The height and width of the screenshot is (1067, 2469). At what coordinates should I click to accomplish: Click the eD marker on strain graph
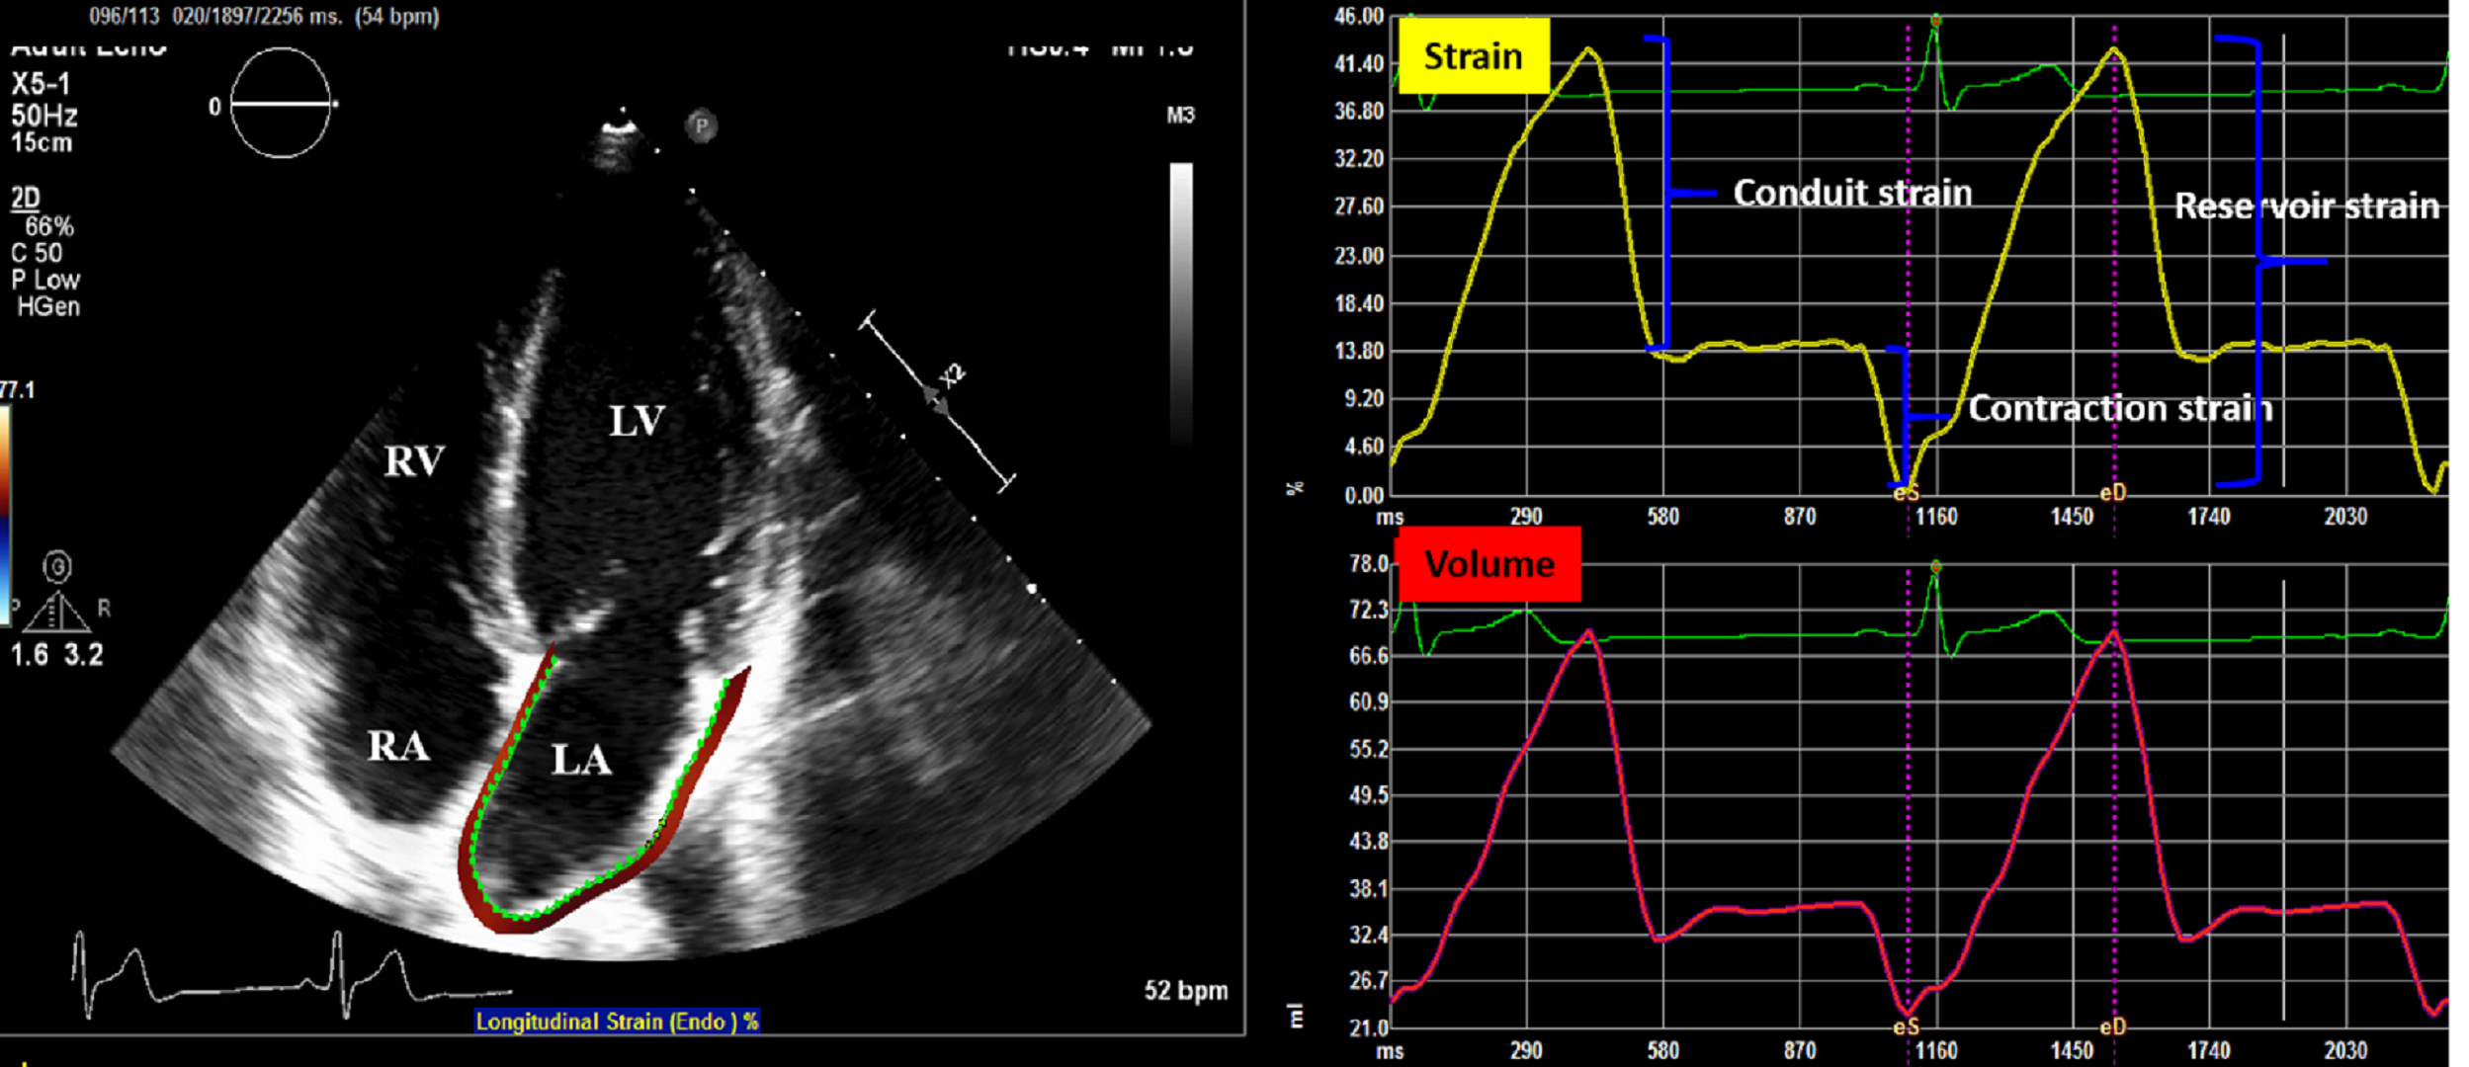coord(2112,493)
